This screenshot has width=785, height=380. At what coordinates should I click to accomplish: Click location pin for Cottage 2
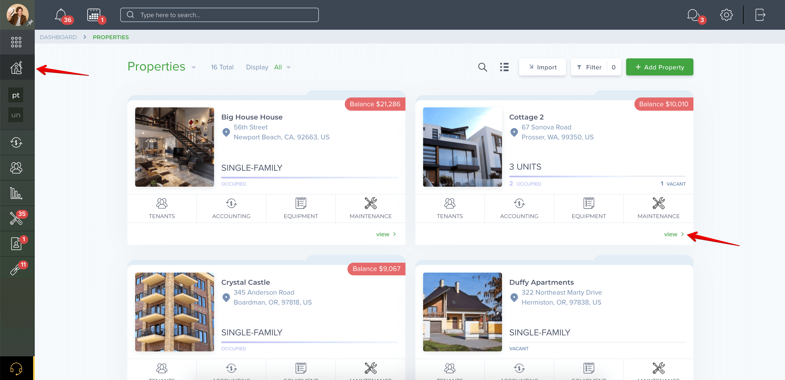(514, 132)
